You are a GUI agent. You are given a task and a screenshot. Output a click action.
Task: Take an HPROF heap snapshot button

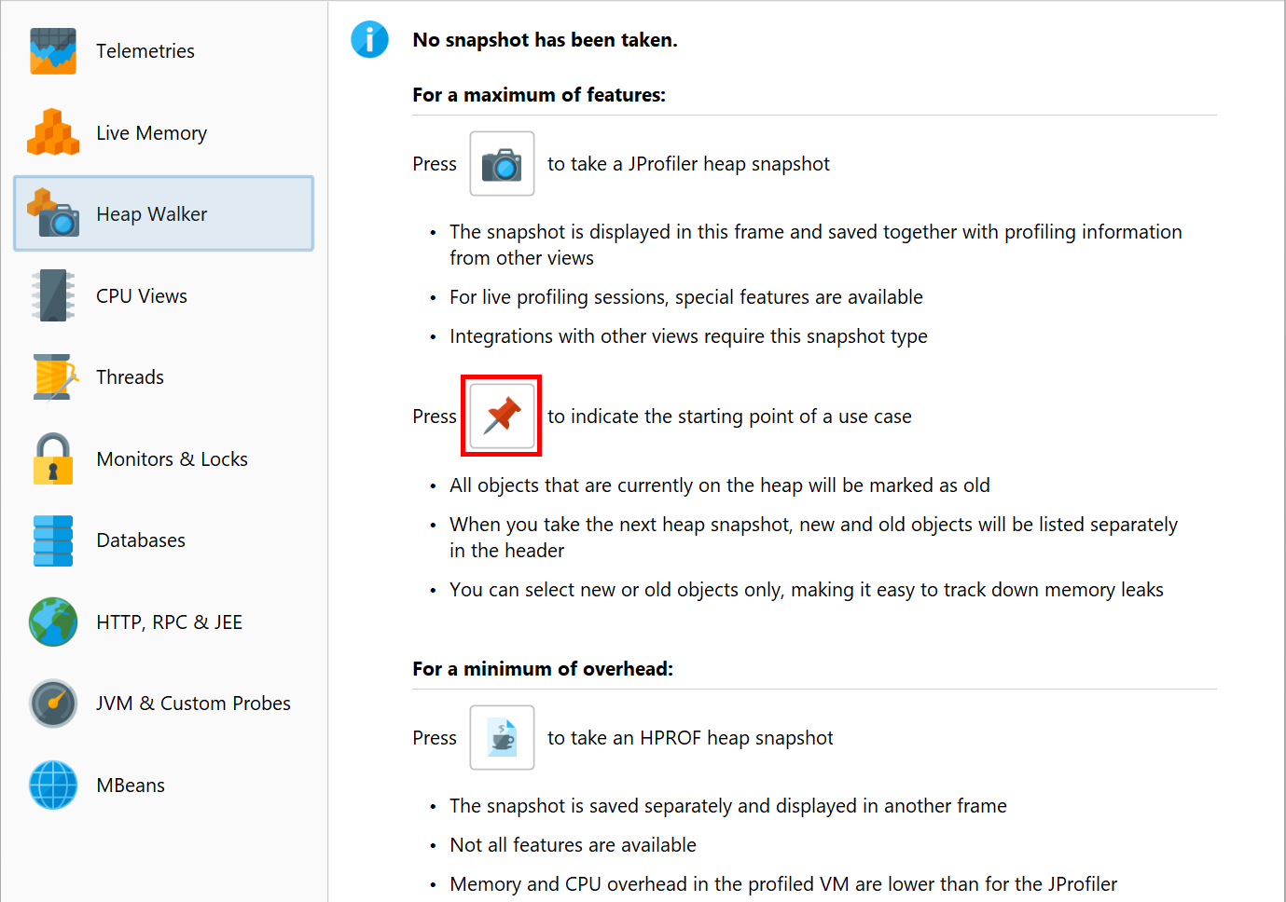[502, 738]
